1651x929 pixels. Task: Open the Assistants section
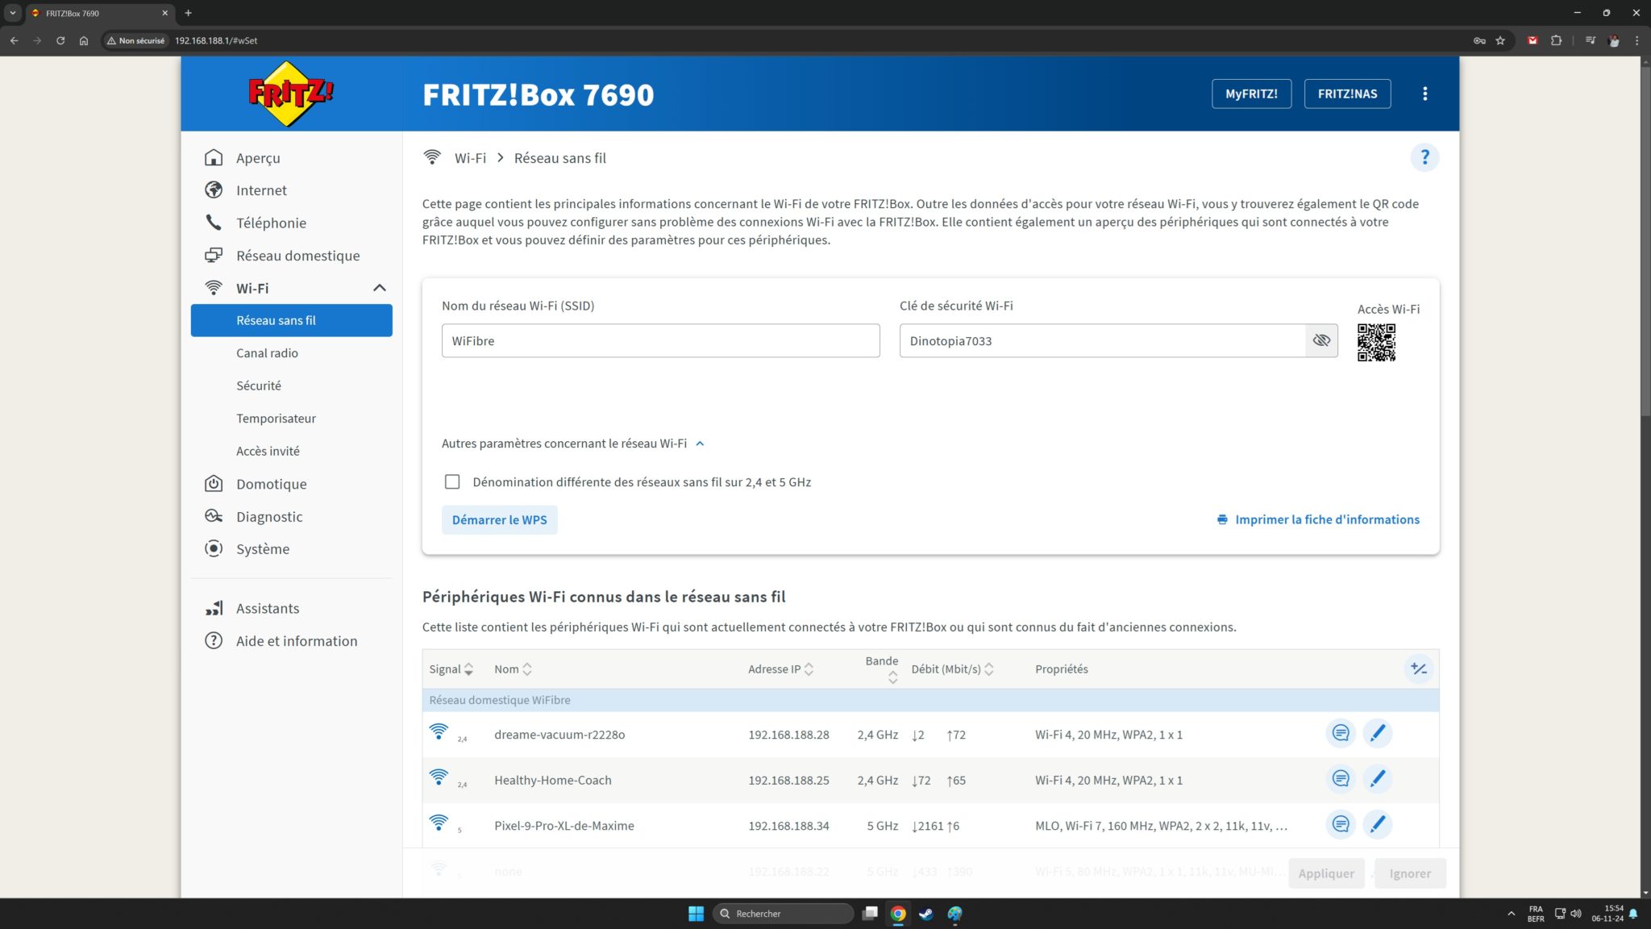(268, 609)
